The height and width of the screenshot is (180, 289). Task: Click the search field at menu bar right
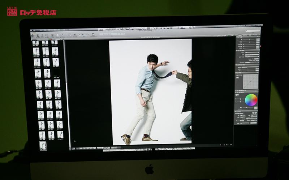point(253,31)
